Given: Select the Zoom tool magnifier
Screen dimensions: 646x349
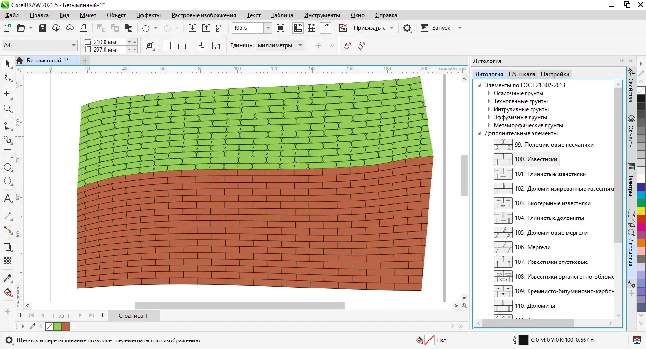Looking at the screenshot, I should [8, 109].
